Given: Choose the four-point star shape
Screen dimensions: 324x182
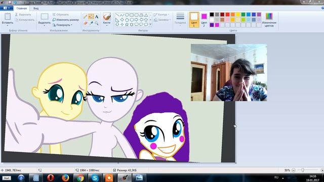Looking at the screenshot, I should pos(122,24).
